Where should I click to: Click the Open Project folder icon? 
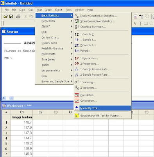click(x=5, y=16)
